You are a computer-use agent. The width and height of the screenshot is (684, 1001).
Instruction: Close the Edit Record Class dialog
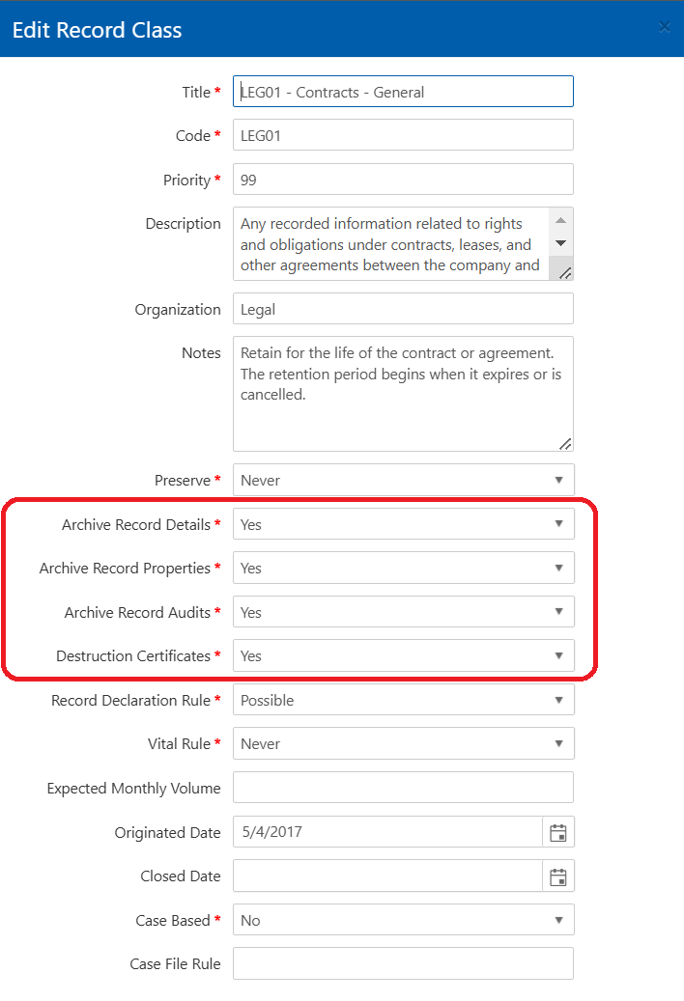pos(664,28)
